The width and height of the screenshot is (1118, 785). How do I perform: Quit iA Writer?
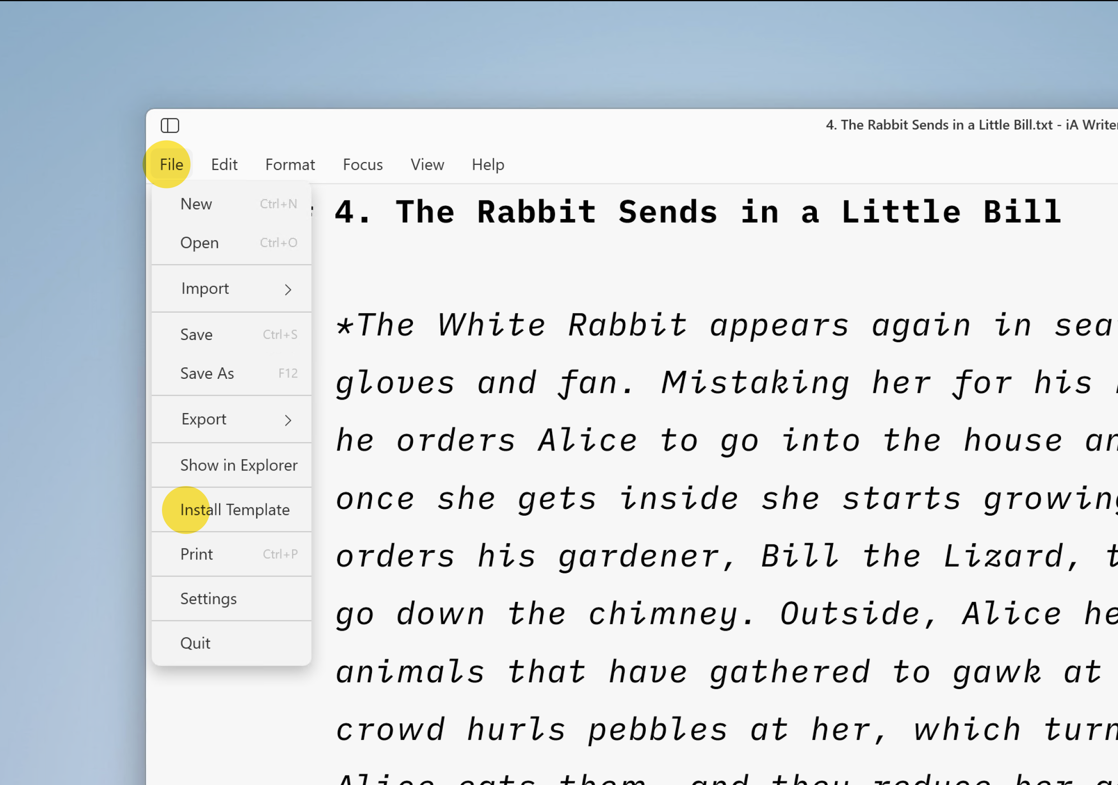click(195, 643)
